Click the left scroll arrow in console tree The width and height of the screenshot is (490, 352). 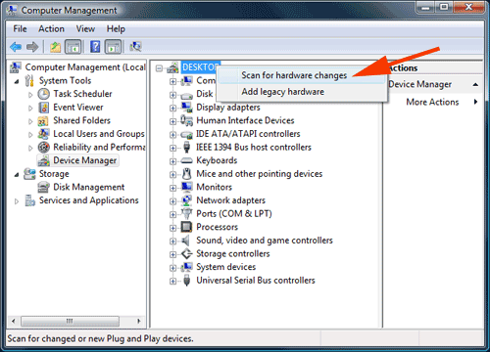(13, 321)
